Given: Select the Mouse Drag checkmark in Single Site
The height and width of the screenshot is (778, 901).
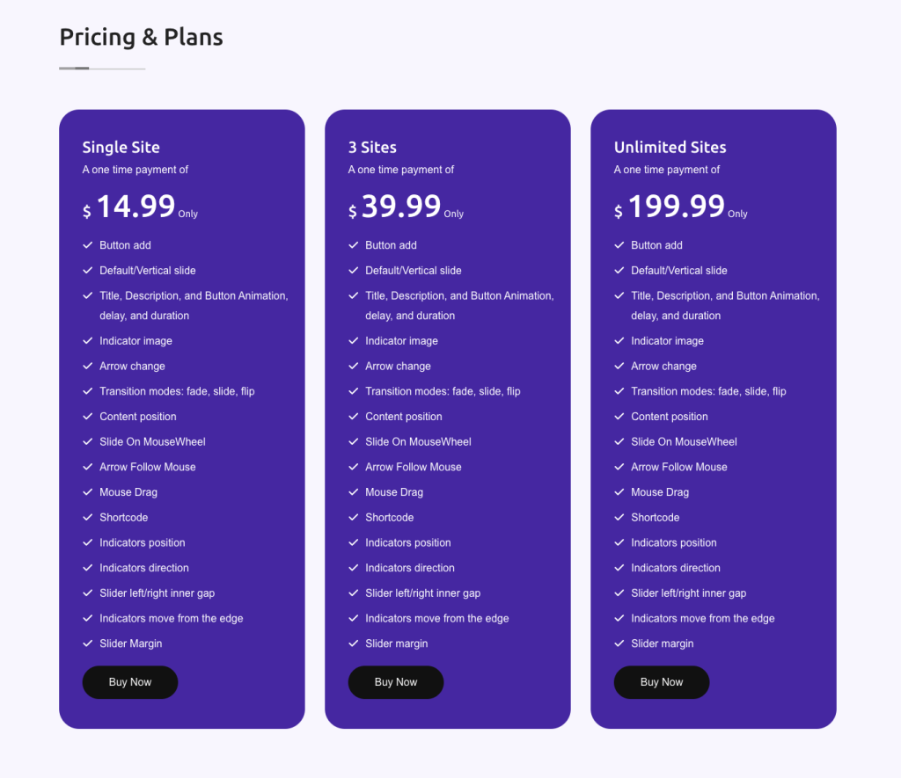Looking at the screenshot, I should coord(87,492).
